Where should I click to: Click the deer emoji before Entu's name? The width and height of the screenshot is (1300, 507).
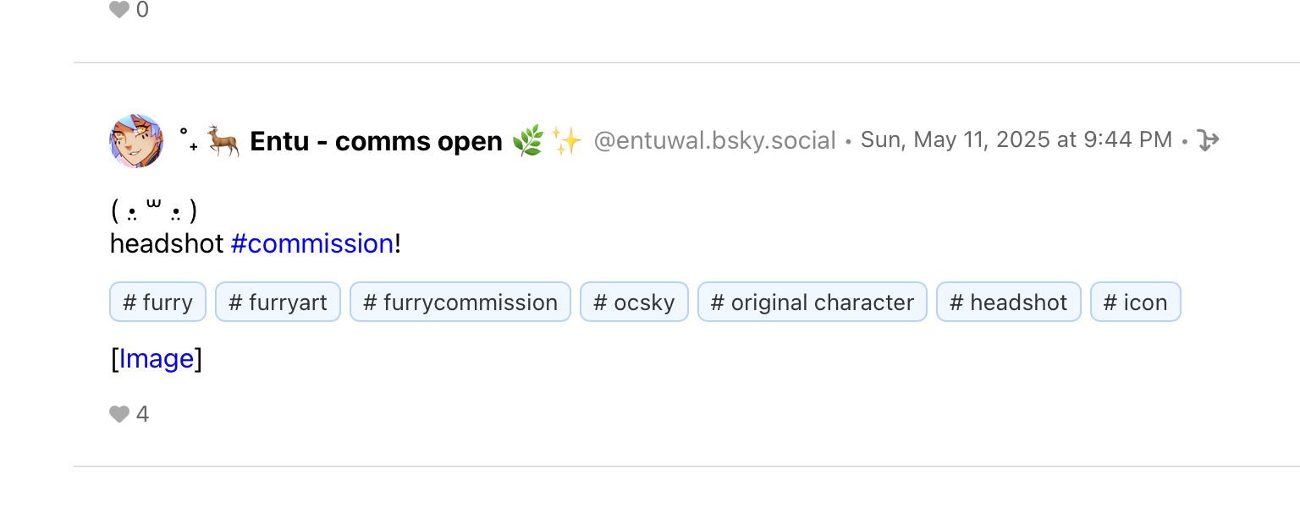coord(223,141)
